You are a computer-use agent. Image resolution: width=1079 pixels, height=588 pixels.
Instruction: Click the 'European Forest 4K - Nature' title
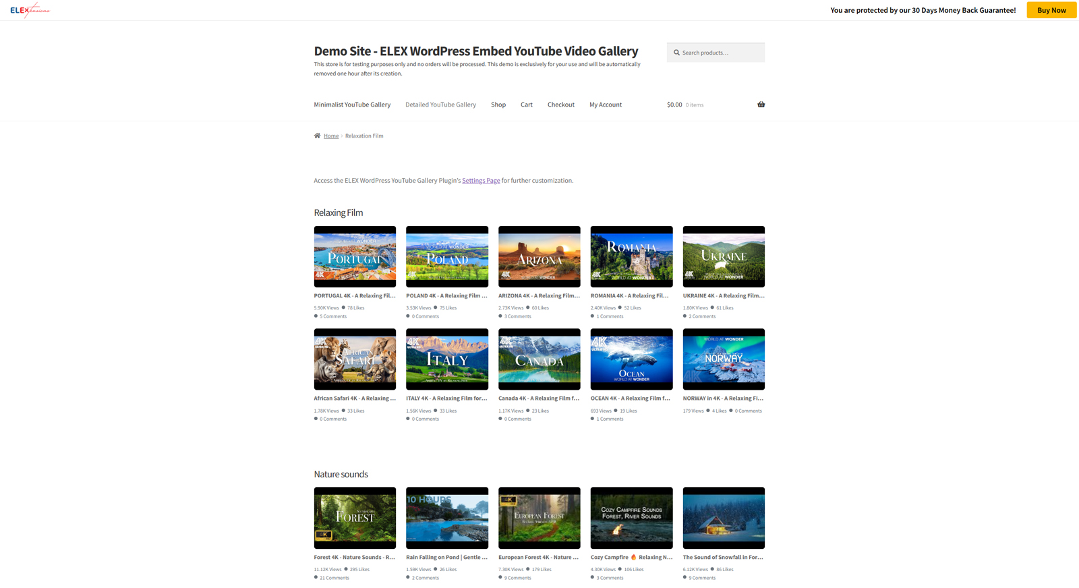(538, 558)
